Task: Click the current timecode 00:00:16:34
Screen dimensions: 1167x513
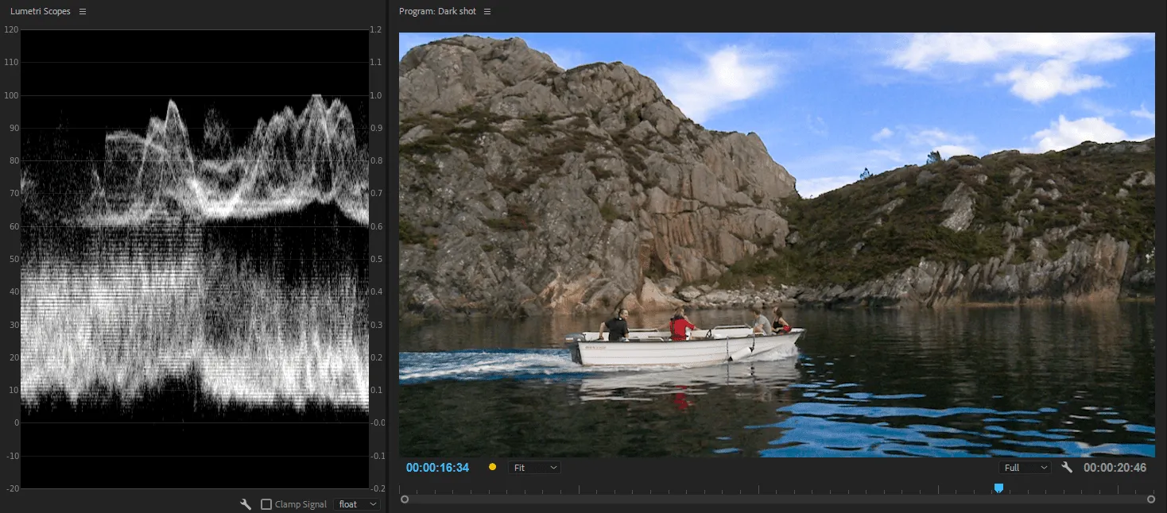Action: point(437,468)
